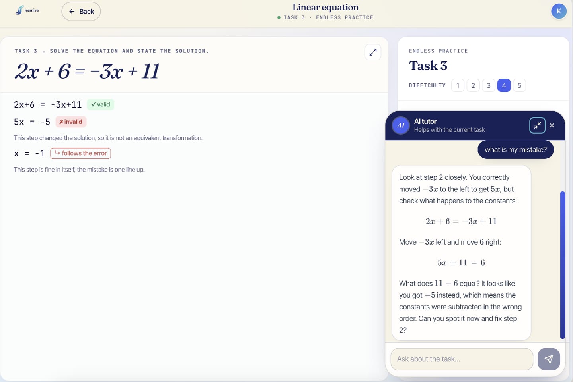
Task: Click 'This step is fine in itself' note
Action: coord(79,170)
